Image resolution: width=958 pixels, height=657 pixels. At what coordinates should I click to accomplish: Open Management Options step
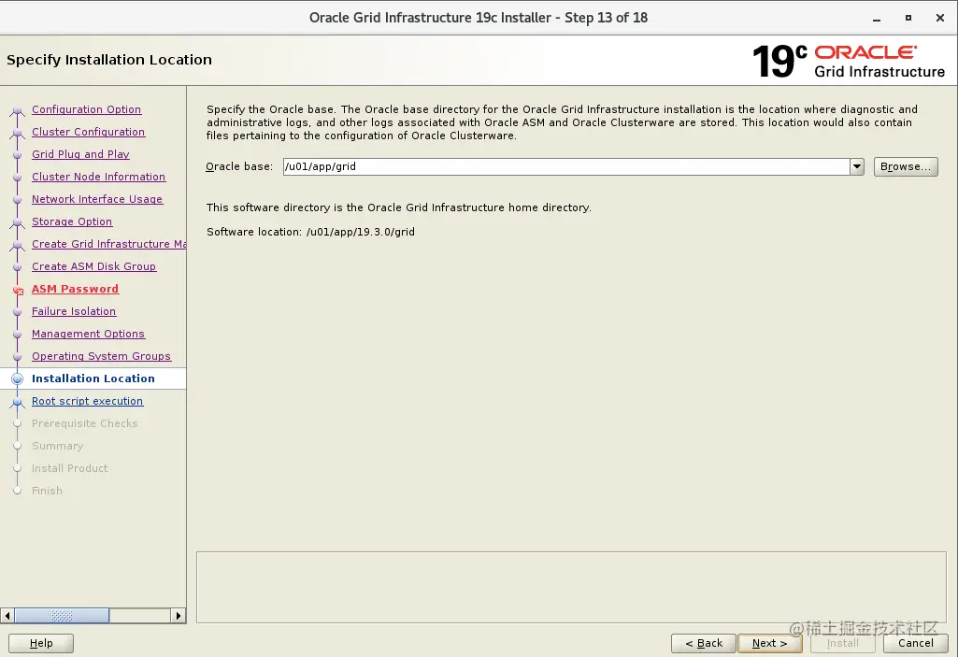point(88,334)
